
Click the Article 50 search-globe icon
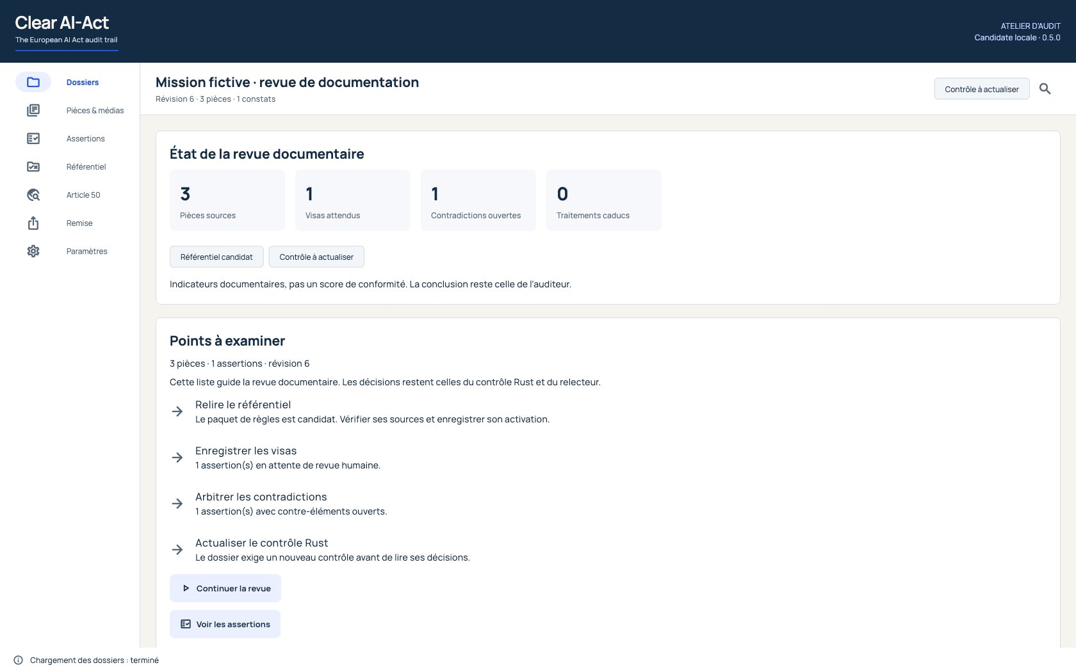point(33,195)
